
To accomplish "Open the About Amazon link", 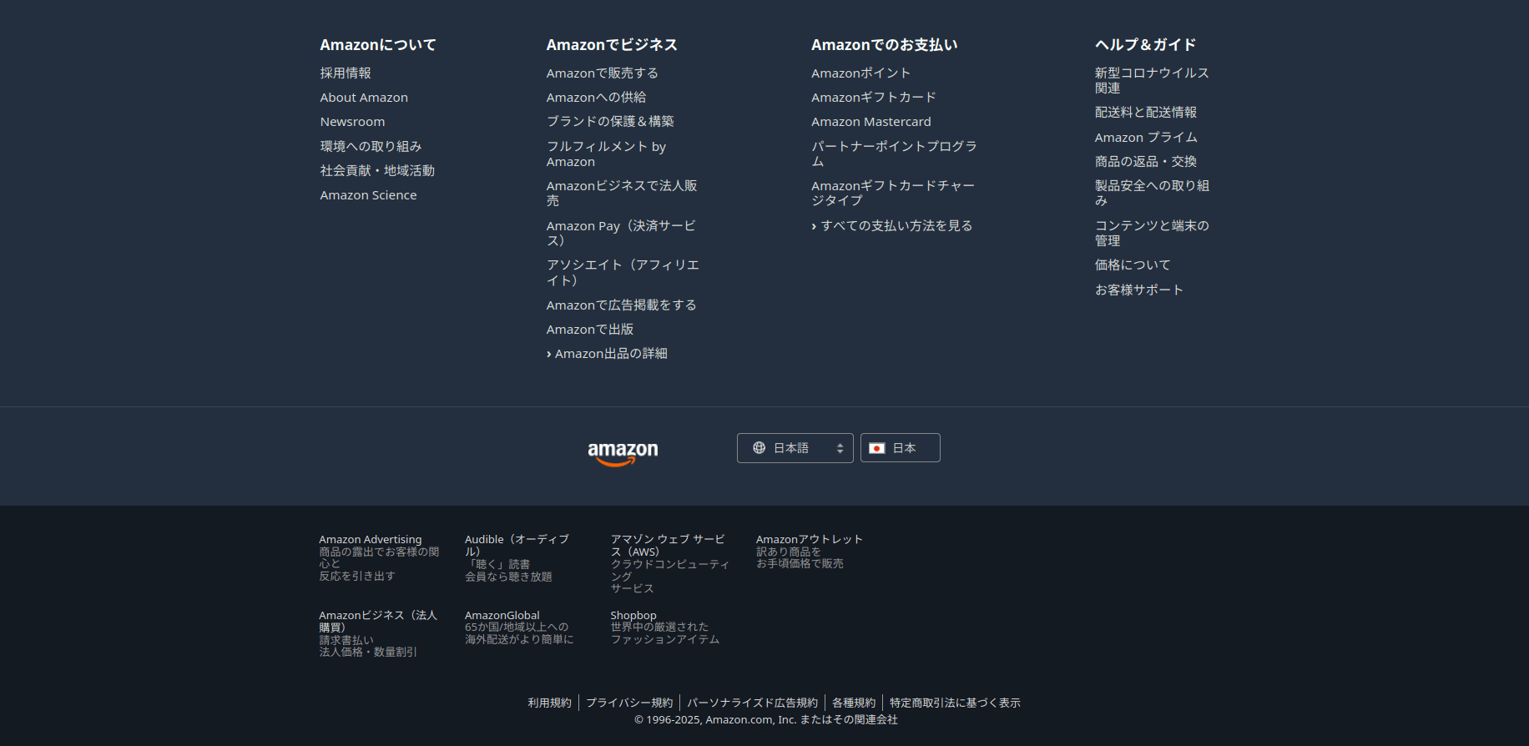I will tap(364, 98).
